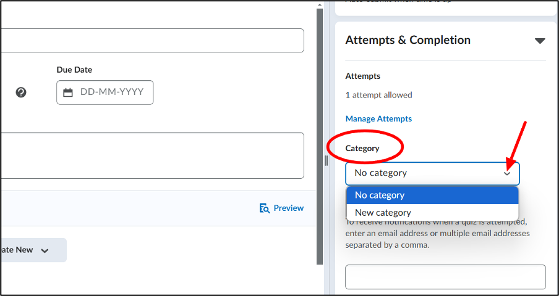Click the quiz name text field
This screenshot has width=559, height=296.
[x=152, y=41]
